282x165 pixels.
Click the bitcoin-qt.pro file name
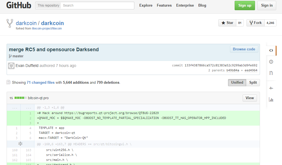(38, 98)
